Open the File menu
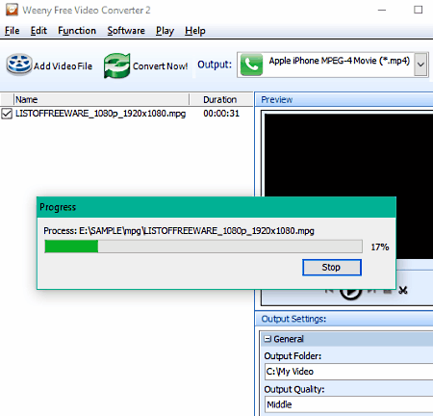 13,31
